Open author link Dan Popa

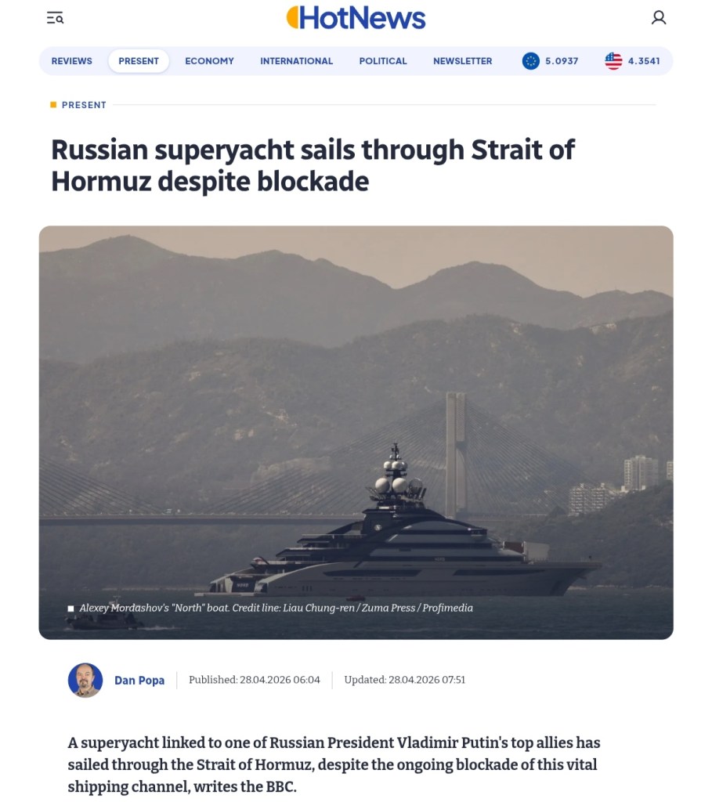click(x=139, y=681)
